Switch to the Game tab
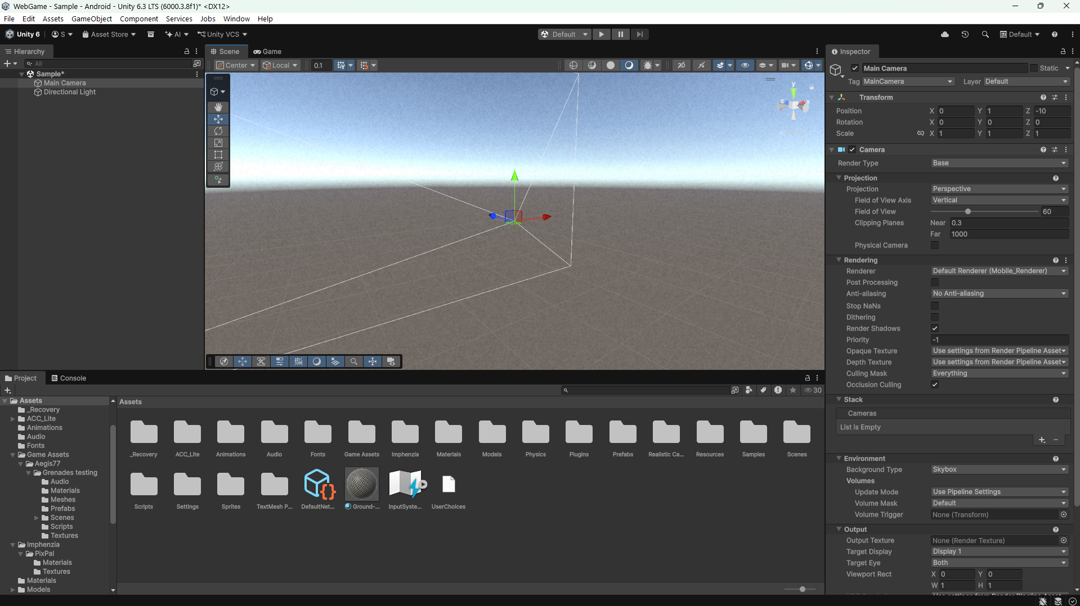This screenshot has width=1080, height=606. click(267, 51)
